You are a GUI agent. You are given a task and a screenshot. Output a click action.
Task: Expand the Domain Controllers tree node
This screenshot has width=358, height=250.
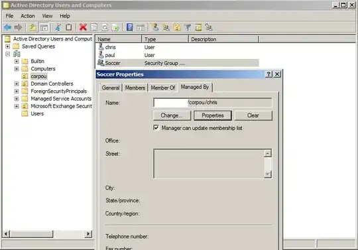click(17, 84)
